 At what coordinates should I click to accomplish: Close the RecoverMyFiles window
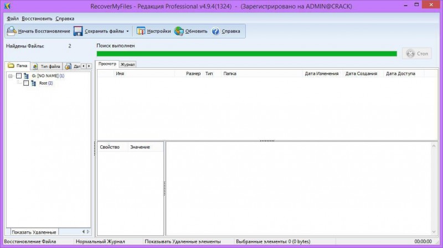click(x=431, y=4)
